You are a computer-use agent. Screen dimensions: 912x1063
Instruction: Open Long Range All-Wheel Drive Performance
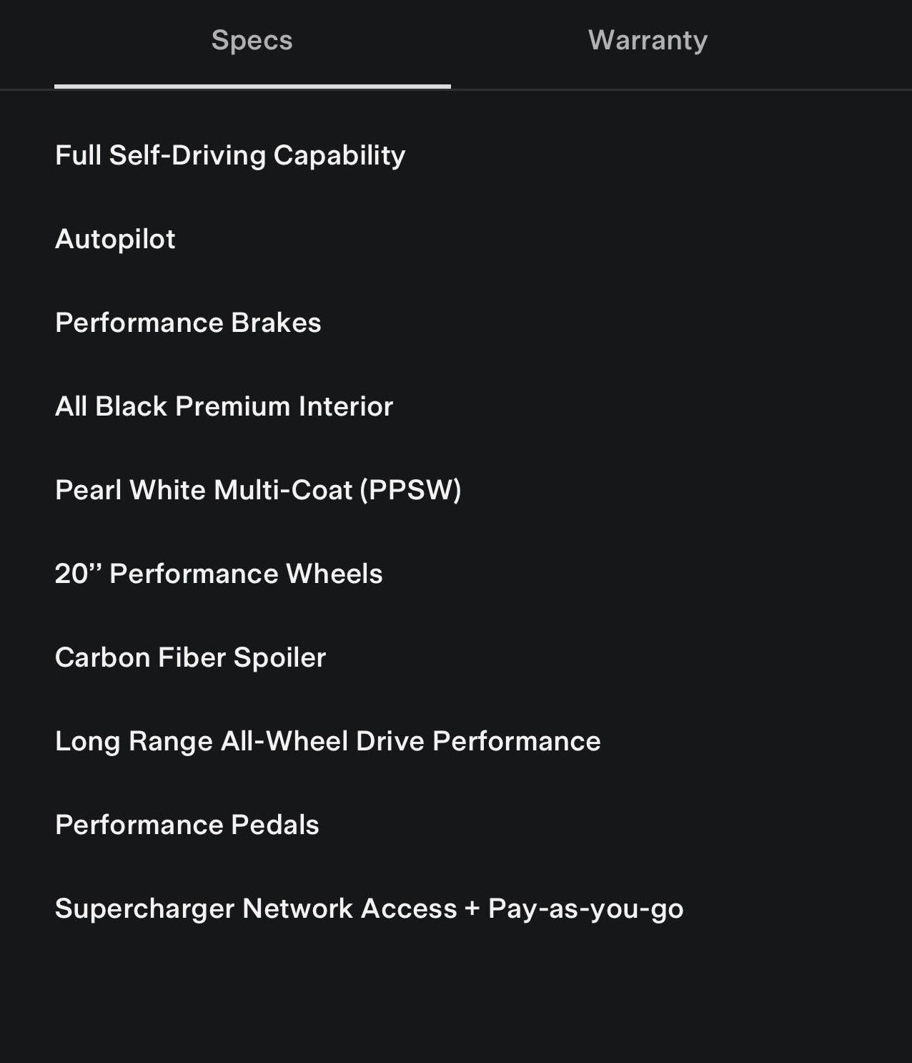pyautogui.click(x=327, y=741)
